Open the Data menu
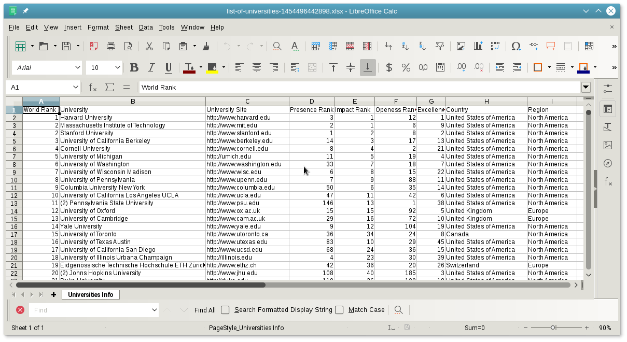The height and width of the screenshot is (342, 627). [x=146, y=27]
